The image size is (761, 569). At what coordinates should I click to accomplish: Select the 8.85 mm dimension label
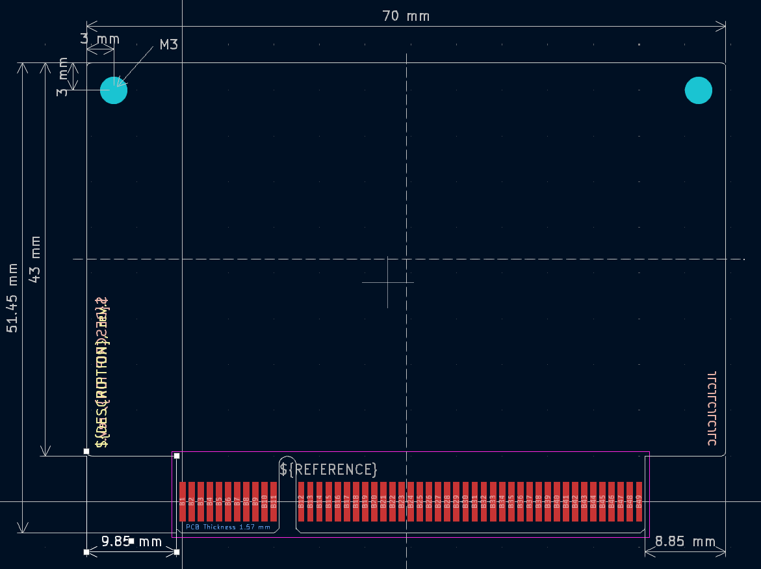(685, 541)
